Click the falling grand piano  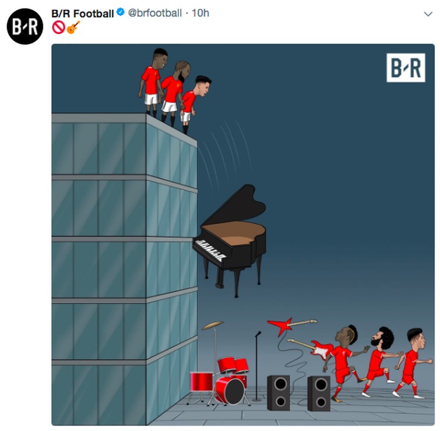pyautogui.click(x=229, y=240)
